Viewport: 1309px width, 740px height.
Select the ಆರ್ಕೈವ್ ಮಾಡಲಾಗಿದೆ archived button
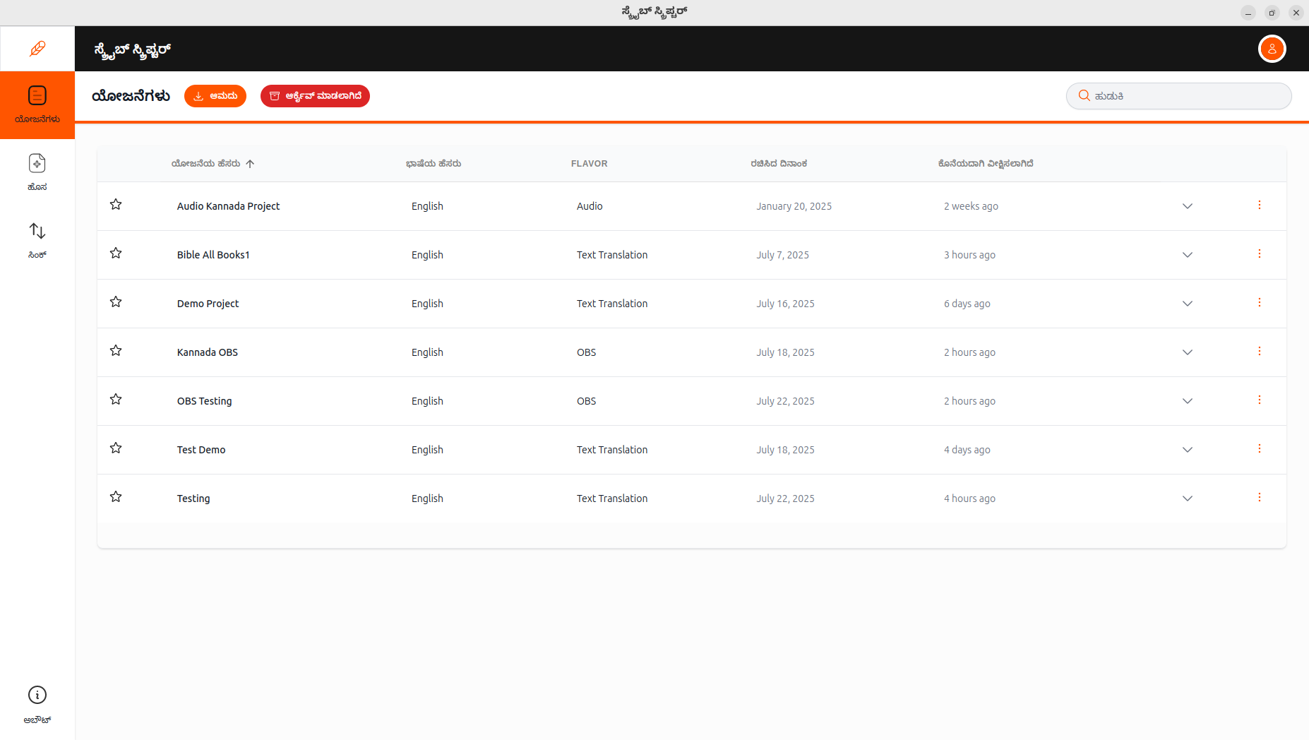(315, 95)
